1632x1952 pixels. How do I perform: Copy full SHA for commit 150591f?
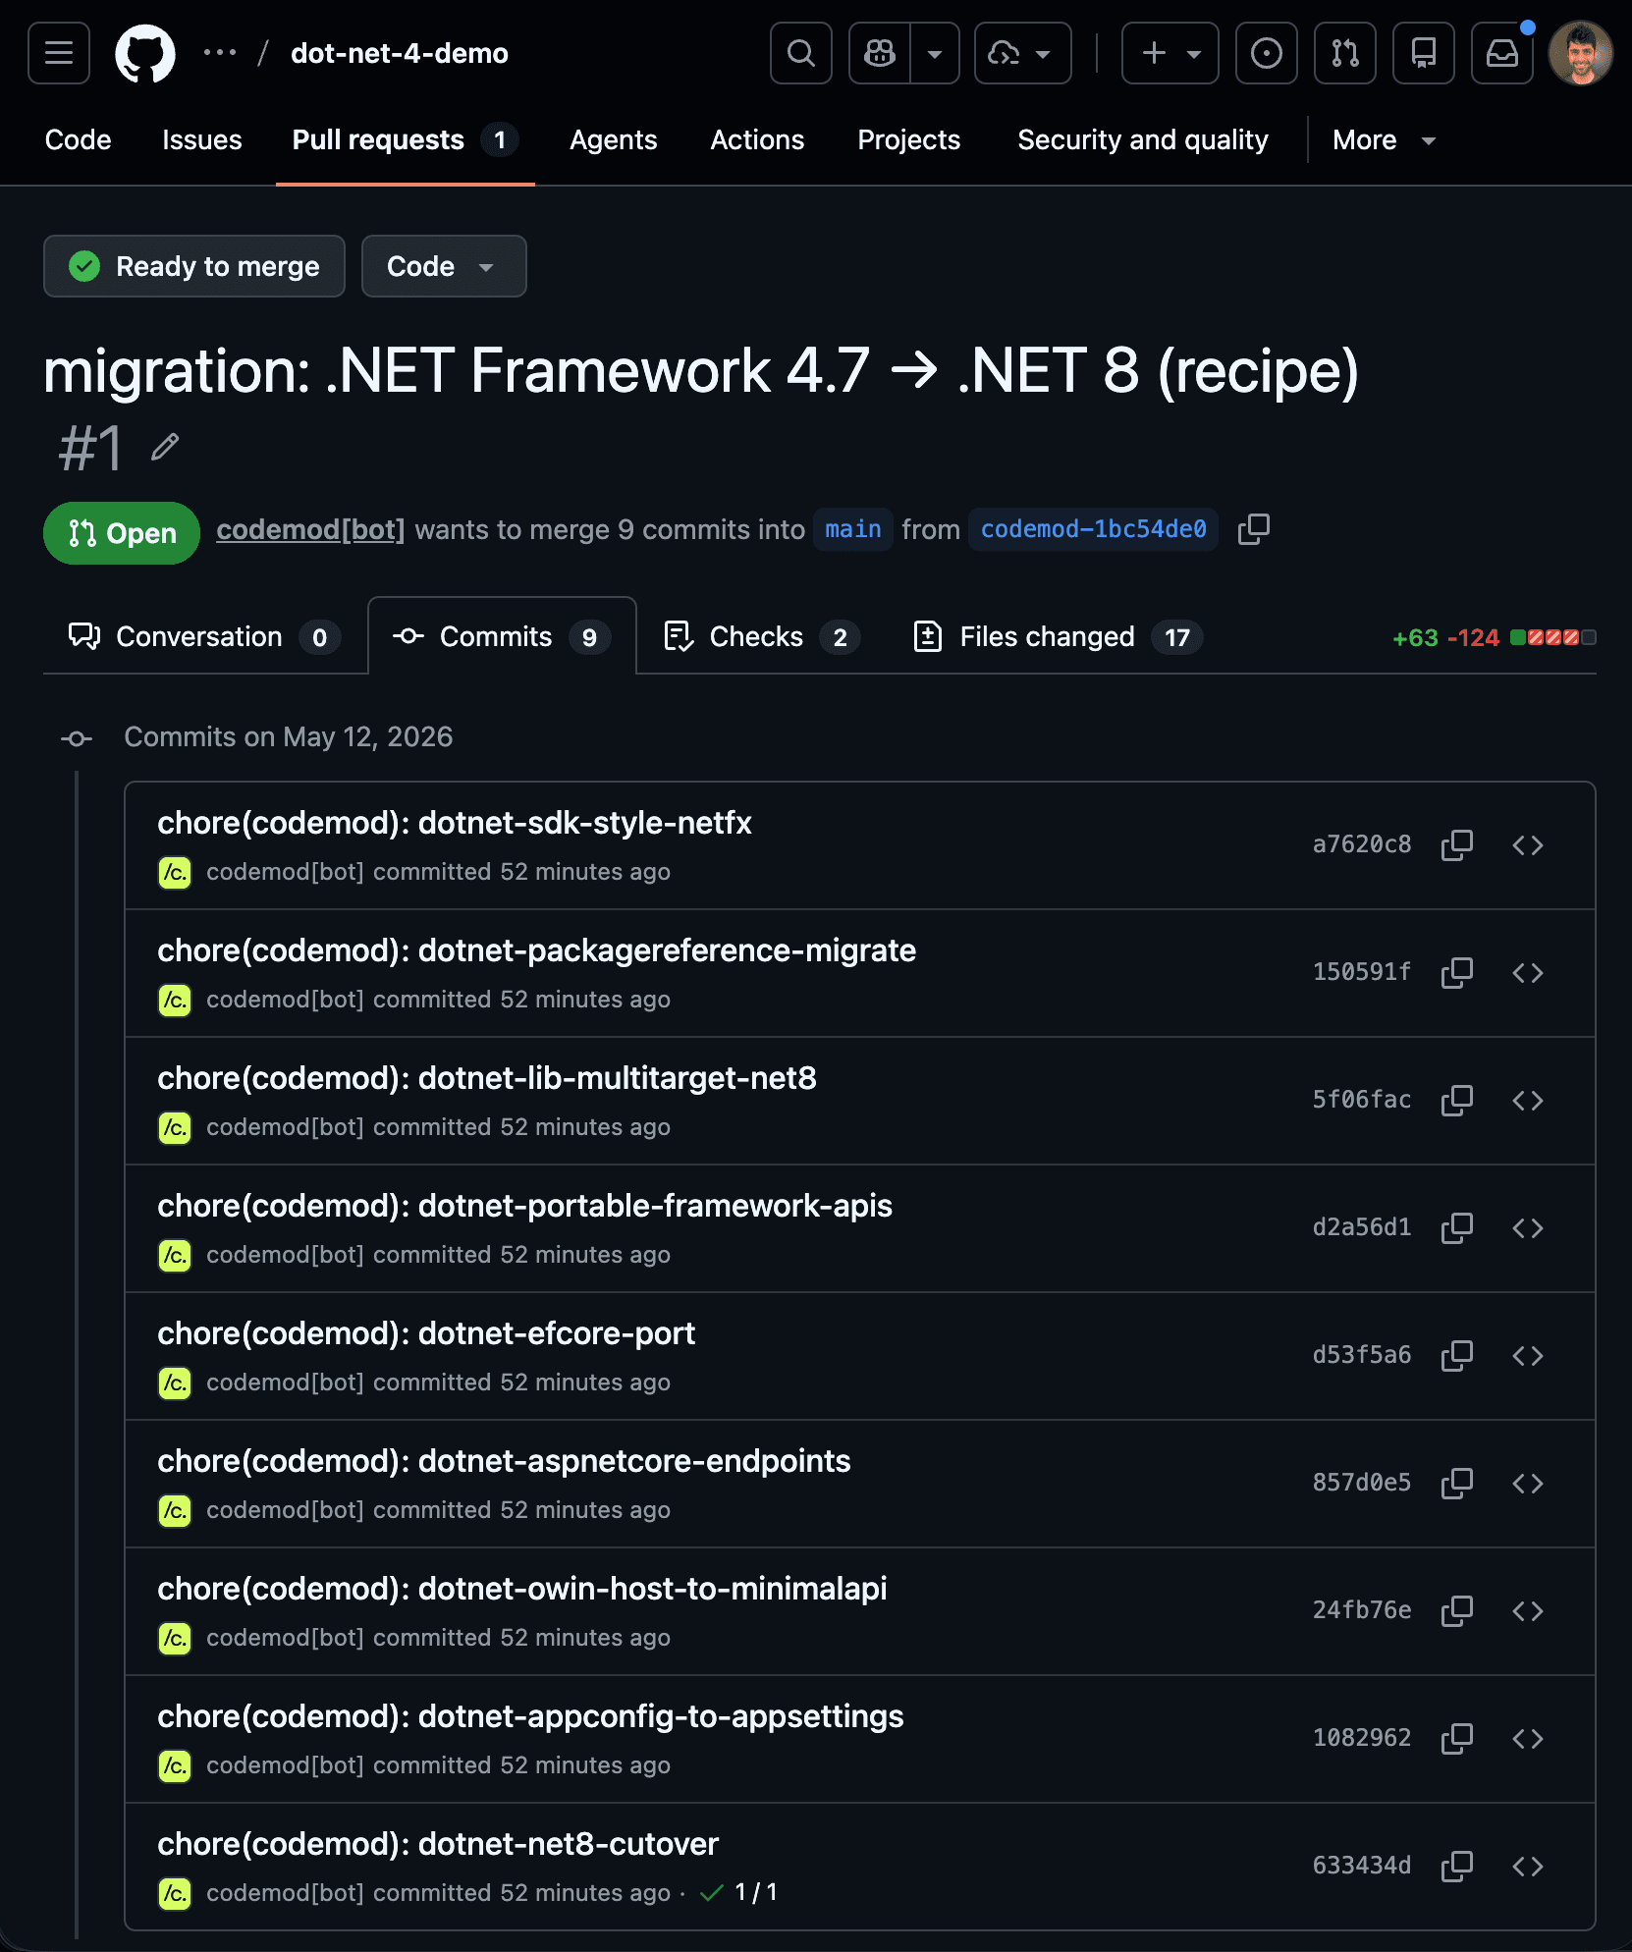pyautogui.click(x=1457, y=973)
